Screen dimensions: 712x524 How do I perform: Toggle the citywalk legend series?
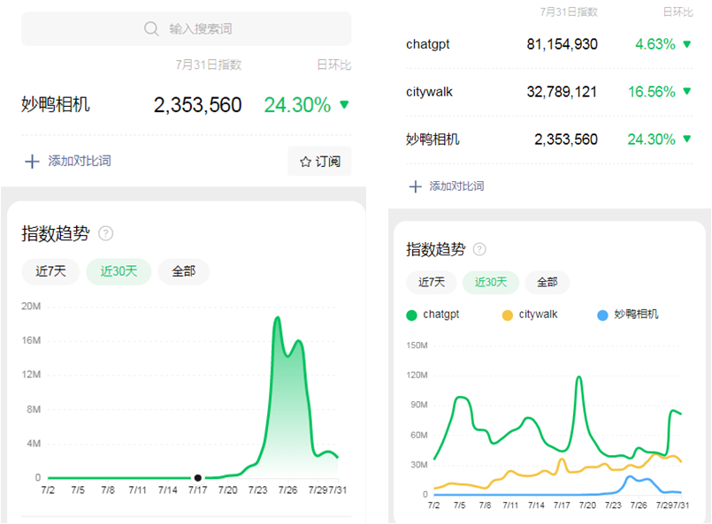[x=507, y=315]
